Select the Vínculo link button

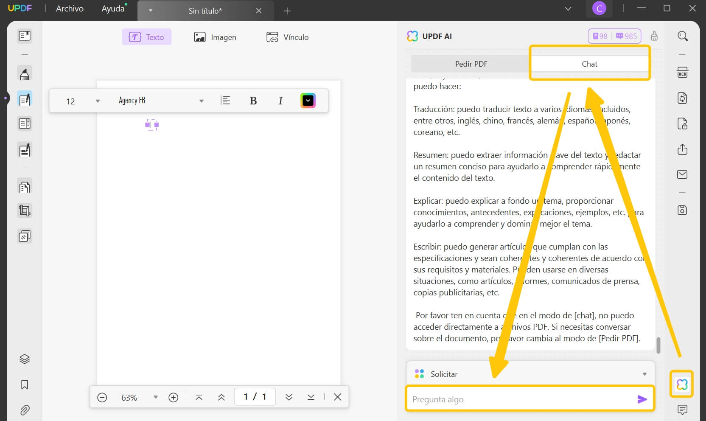tap(287, 37)
